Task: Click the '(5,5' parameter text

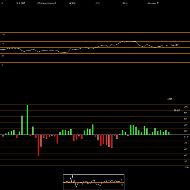Action: click(x=98, y=3)
